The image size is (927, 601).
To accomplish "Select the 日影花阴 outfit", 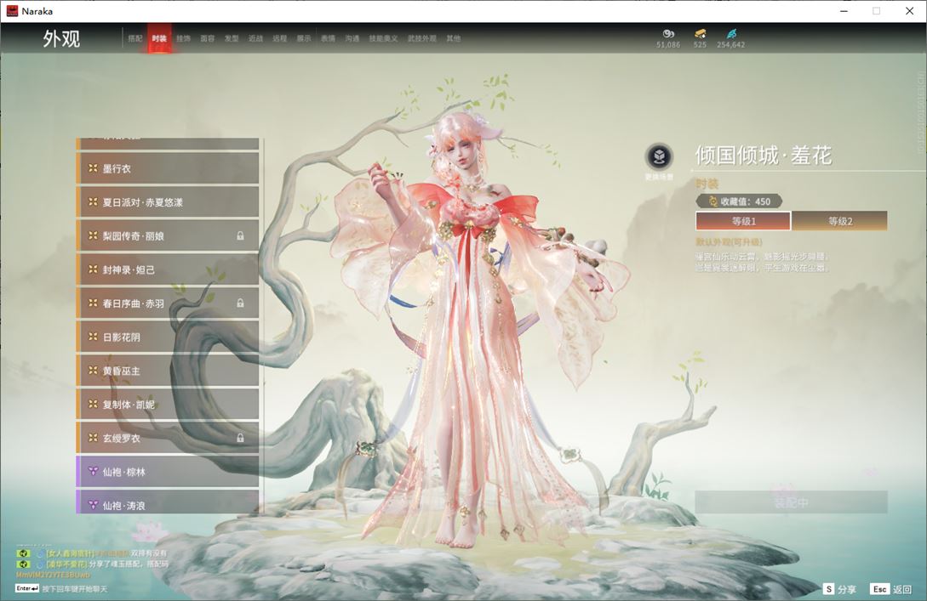I will 168,337.
